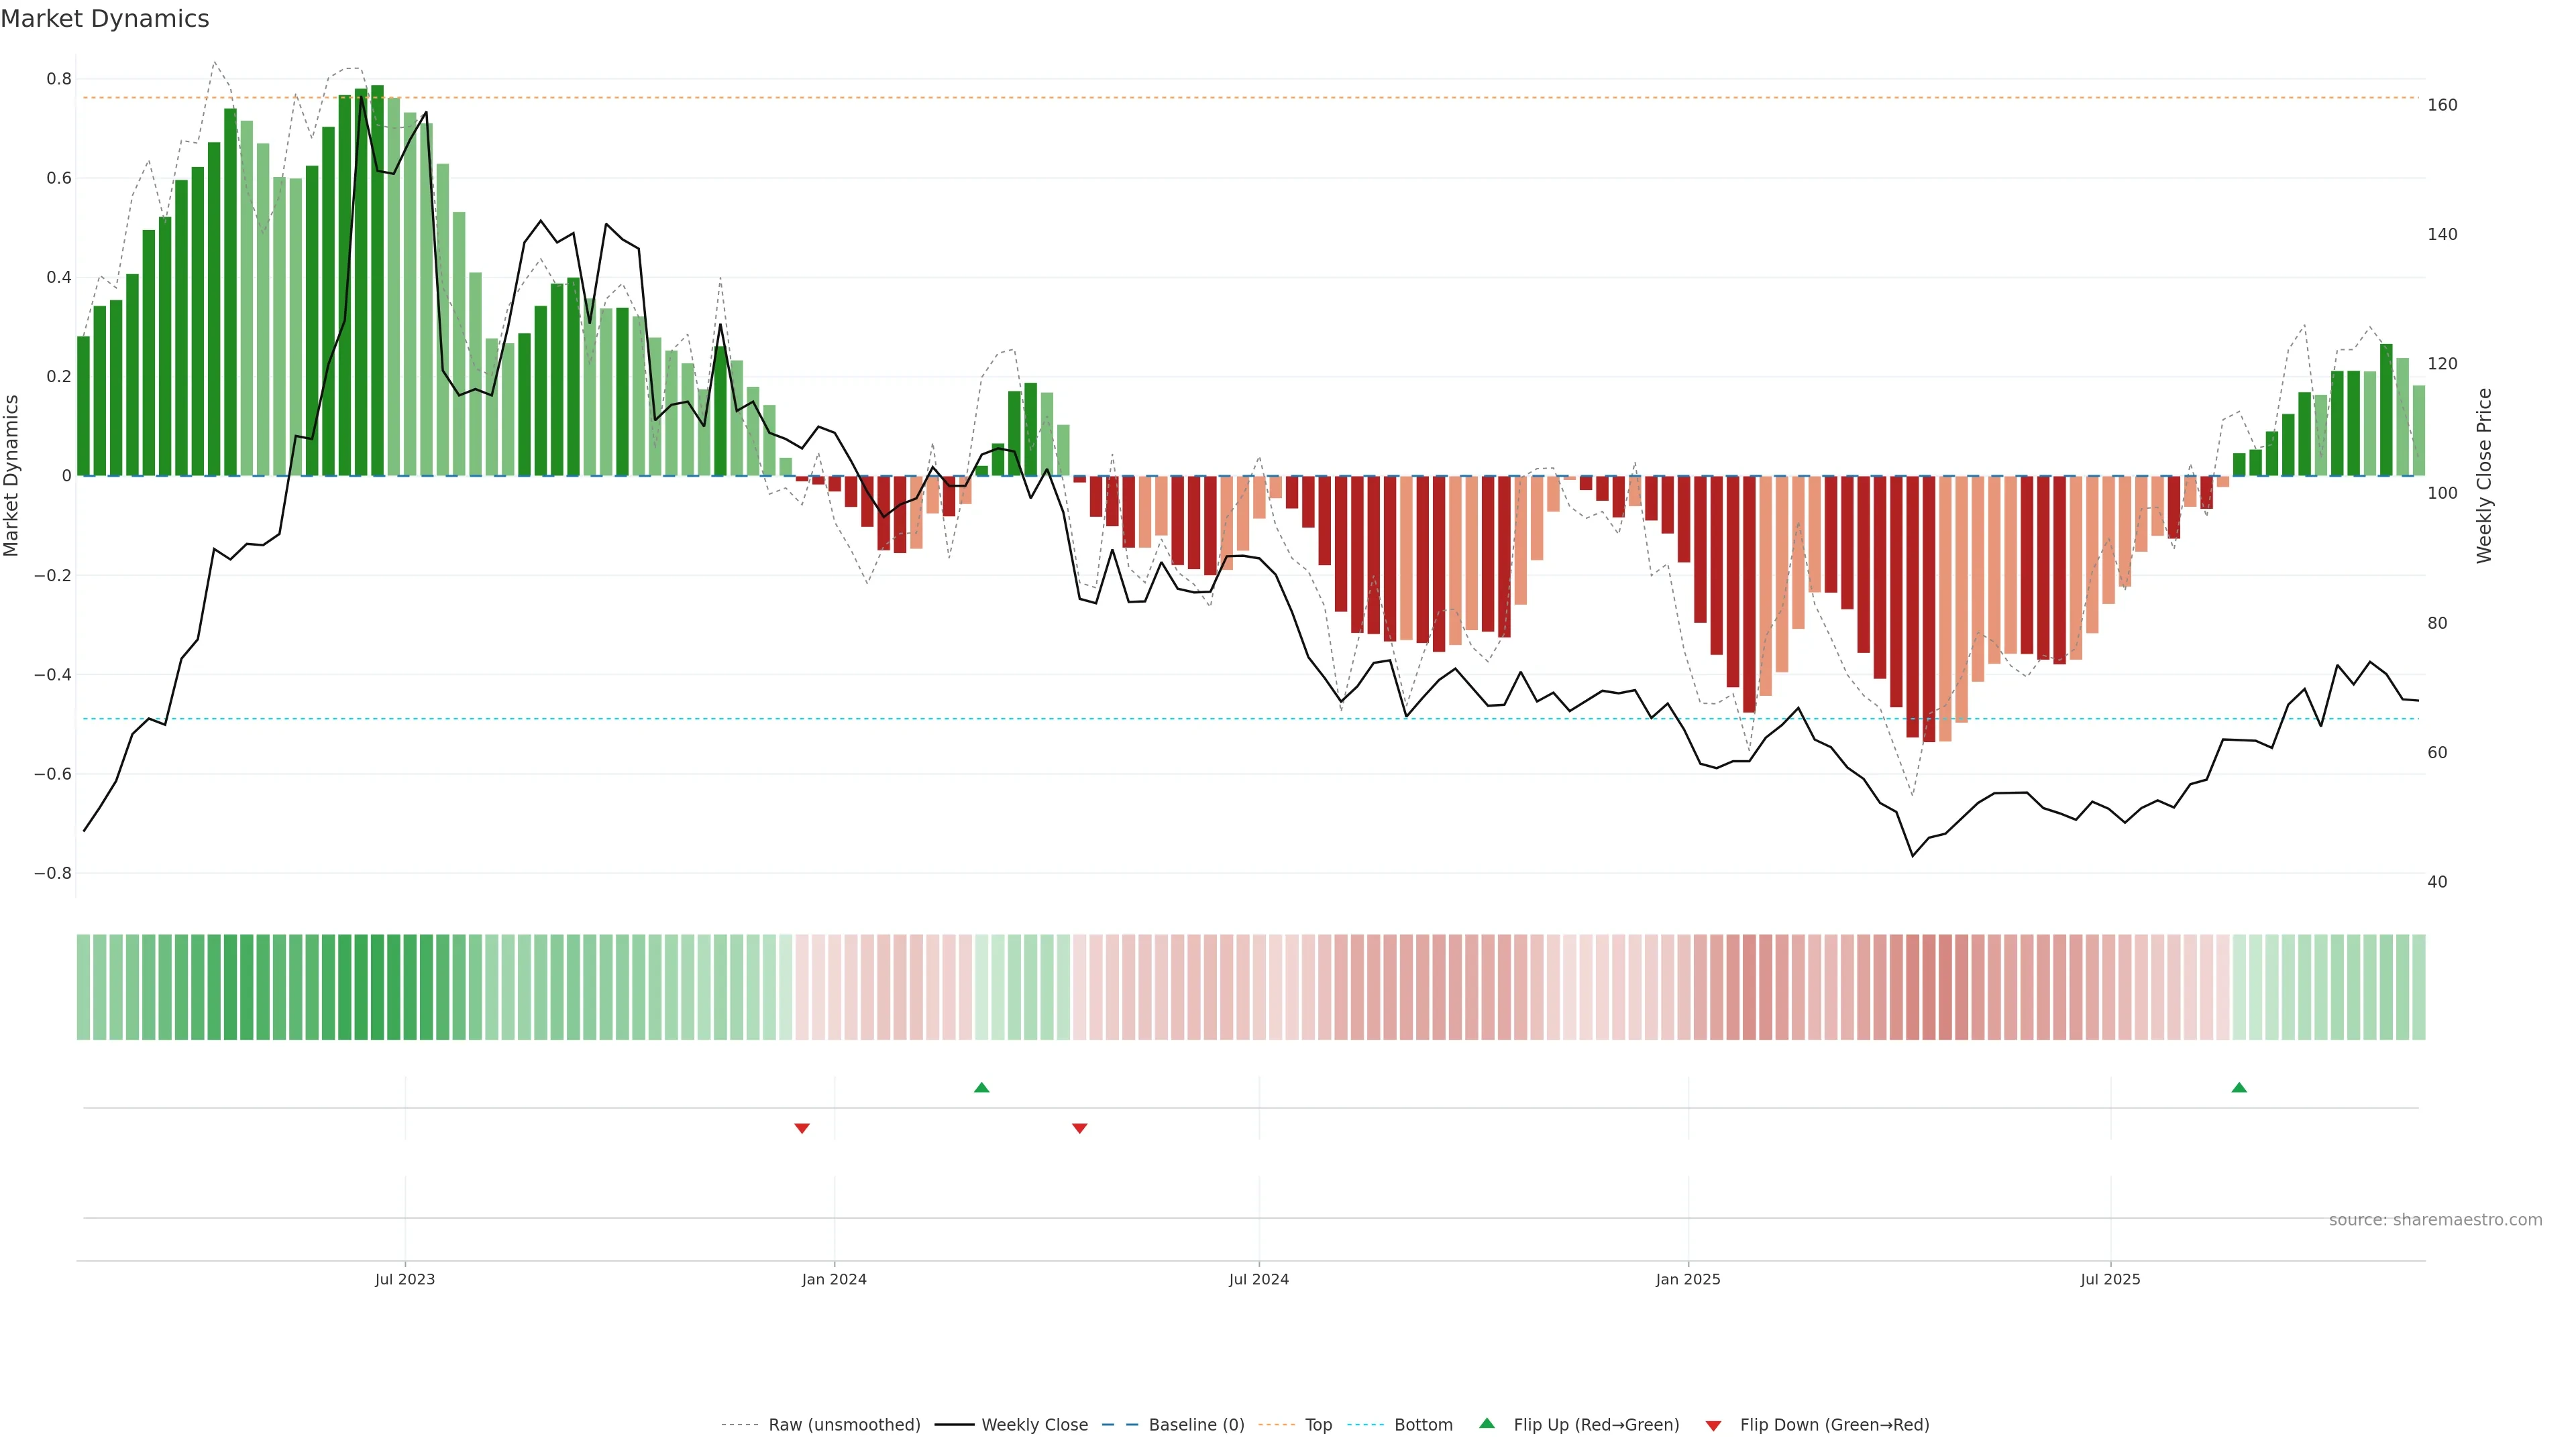
Task: Toggle the Top legend entry
Action: (1318, 1425)
